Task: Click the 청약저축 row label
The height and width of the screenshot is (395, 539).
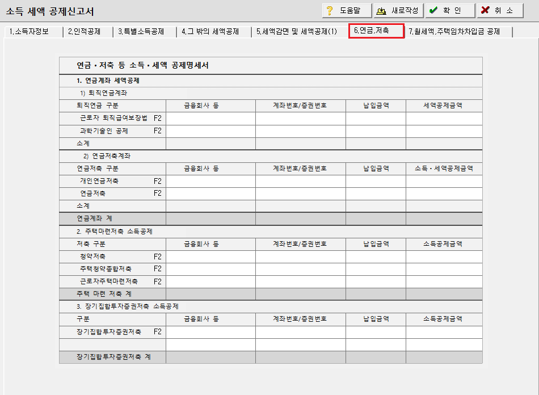Action: coord(92,257)
